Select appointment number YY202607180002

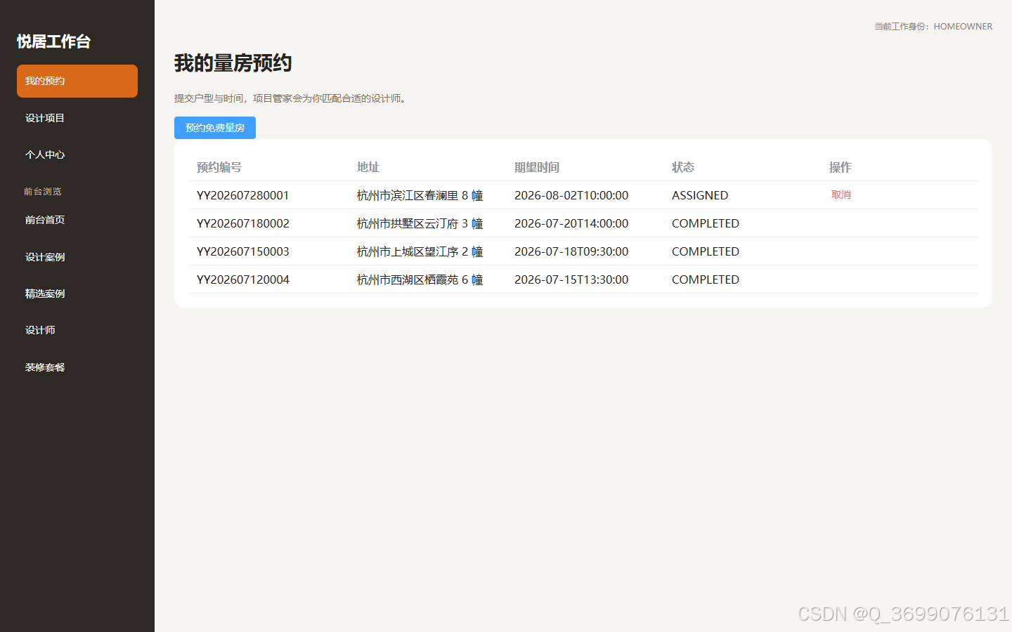[x=243, y=223]
